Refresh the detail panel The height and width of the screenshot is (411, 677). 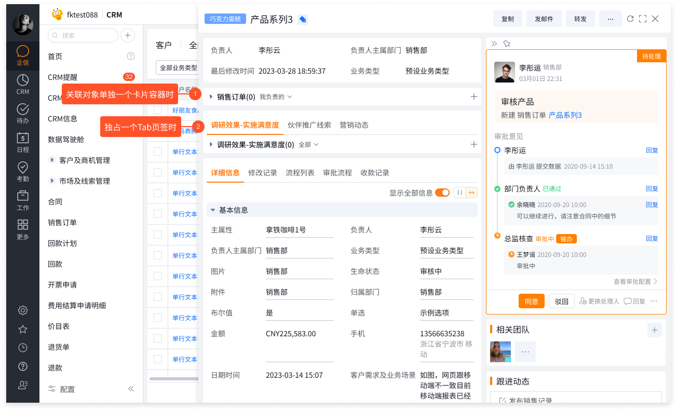(630, 19)
